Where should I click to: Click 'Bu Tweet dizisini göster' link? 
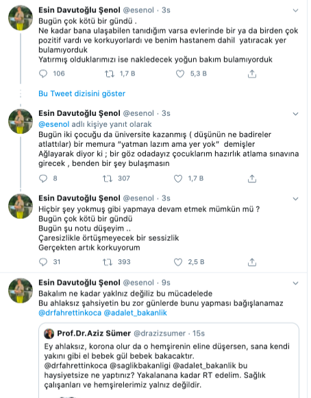point(82,93)
